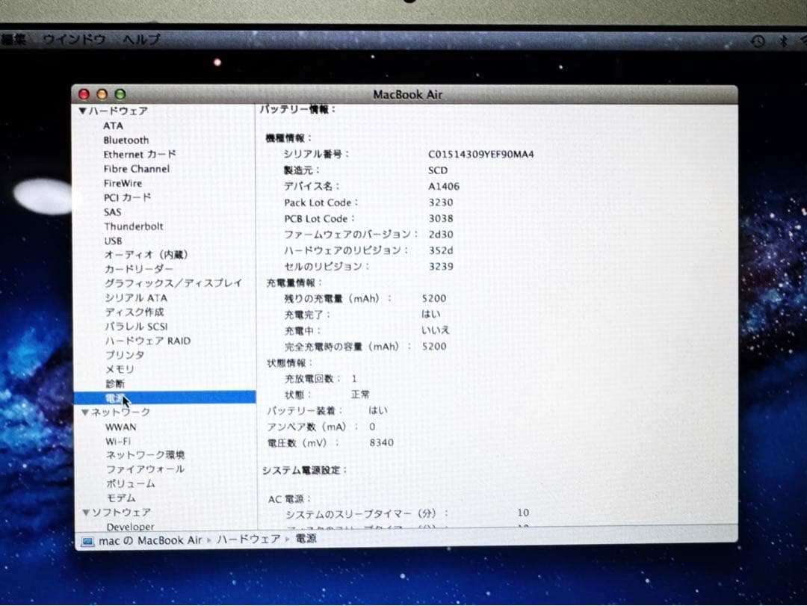Collapse the ハードウェア tree section

[x=82, y=111]
